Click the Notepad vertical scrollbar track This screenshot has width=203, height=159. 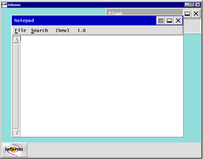tap(16, 86)
